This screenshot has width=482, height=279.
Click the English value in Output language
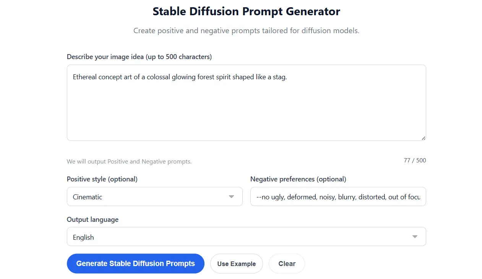tap(83, 237)
